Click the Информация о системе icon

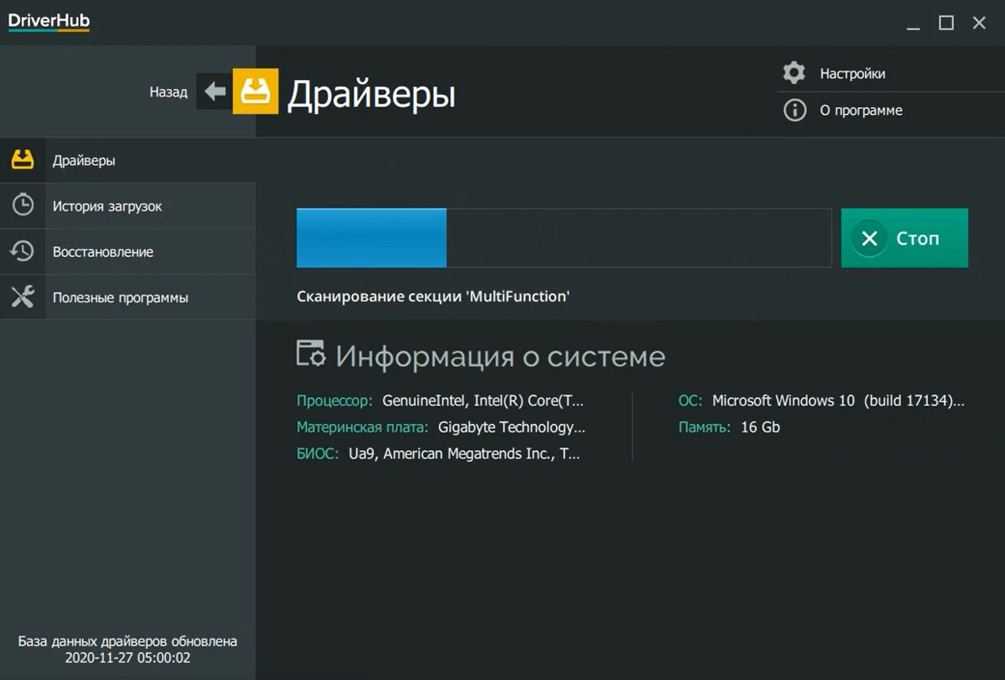pos(310,354)
